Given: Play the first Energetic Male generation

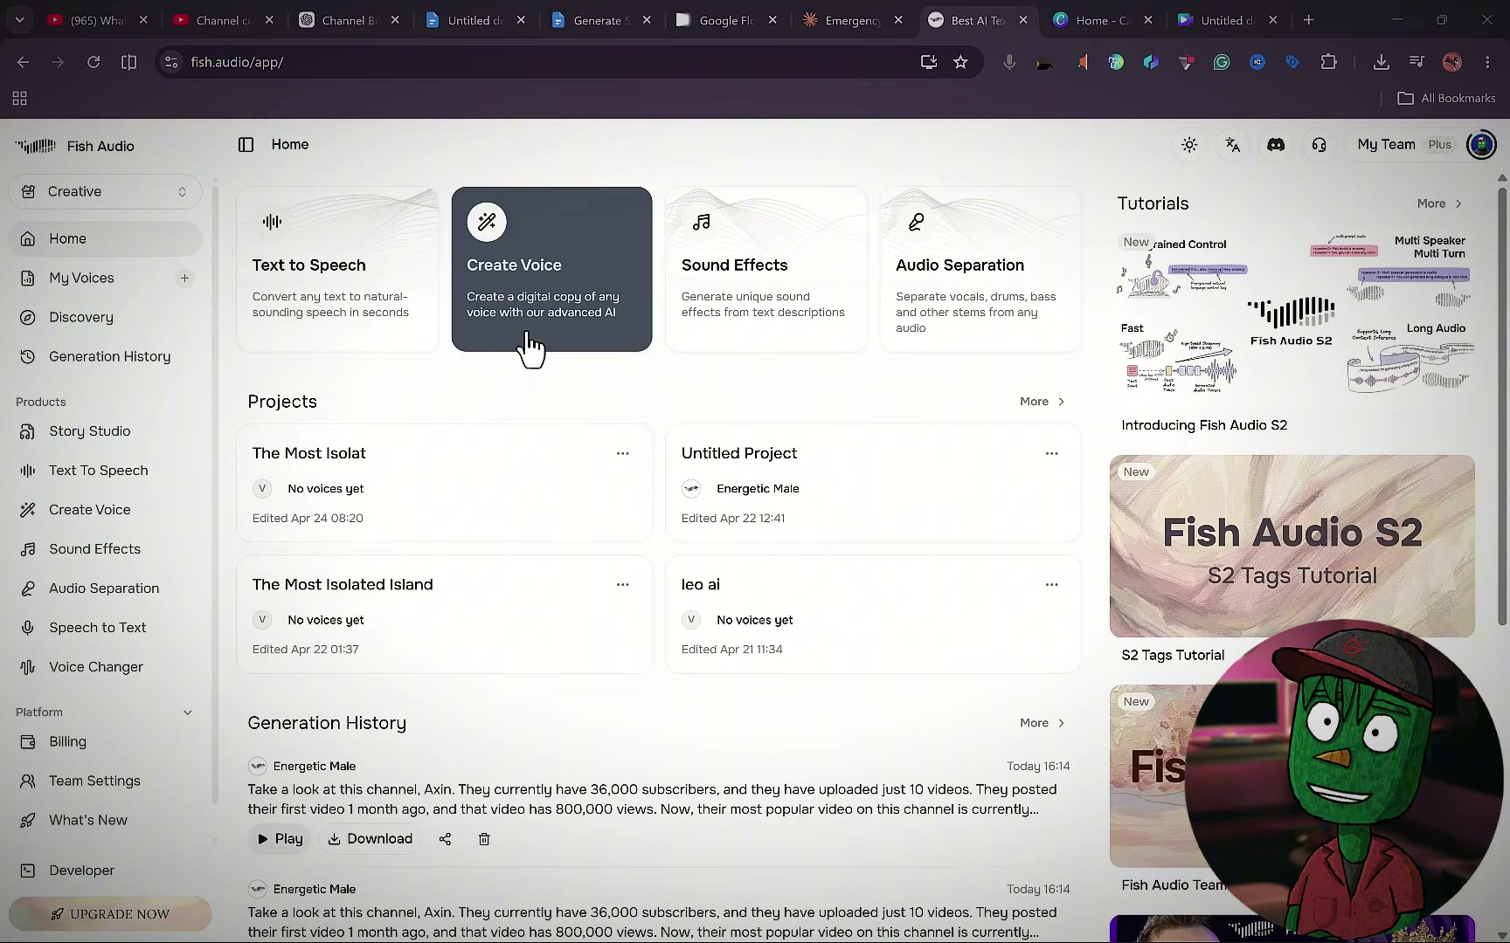Looking at the screenshot, I should (x=280, y=839).
